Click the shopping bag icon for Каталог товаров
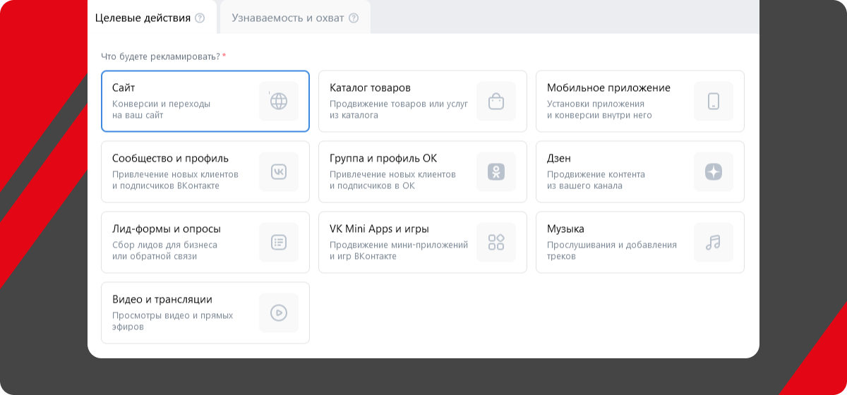847x395 pixels. (x=496, y=101)
